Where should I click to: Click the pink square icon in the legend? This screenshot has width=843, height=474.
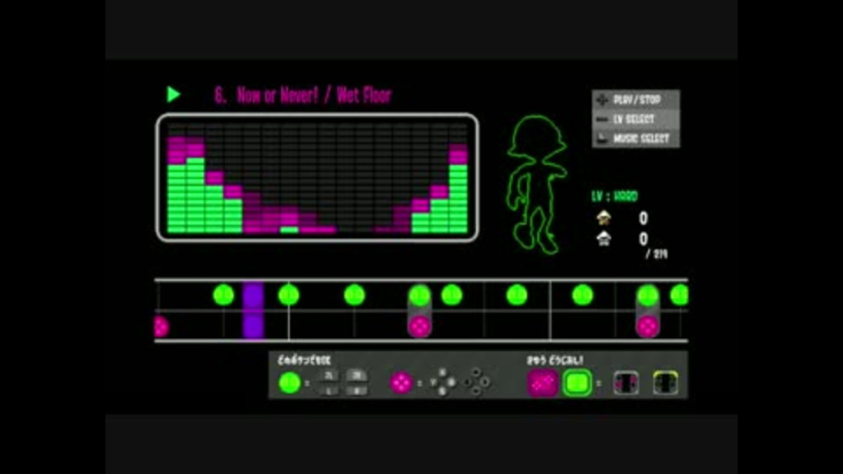pyautogui.click(x=542, y=384)
